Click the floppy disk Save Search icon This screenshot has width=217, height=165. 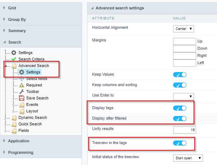click(x=22, y=98)
